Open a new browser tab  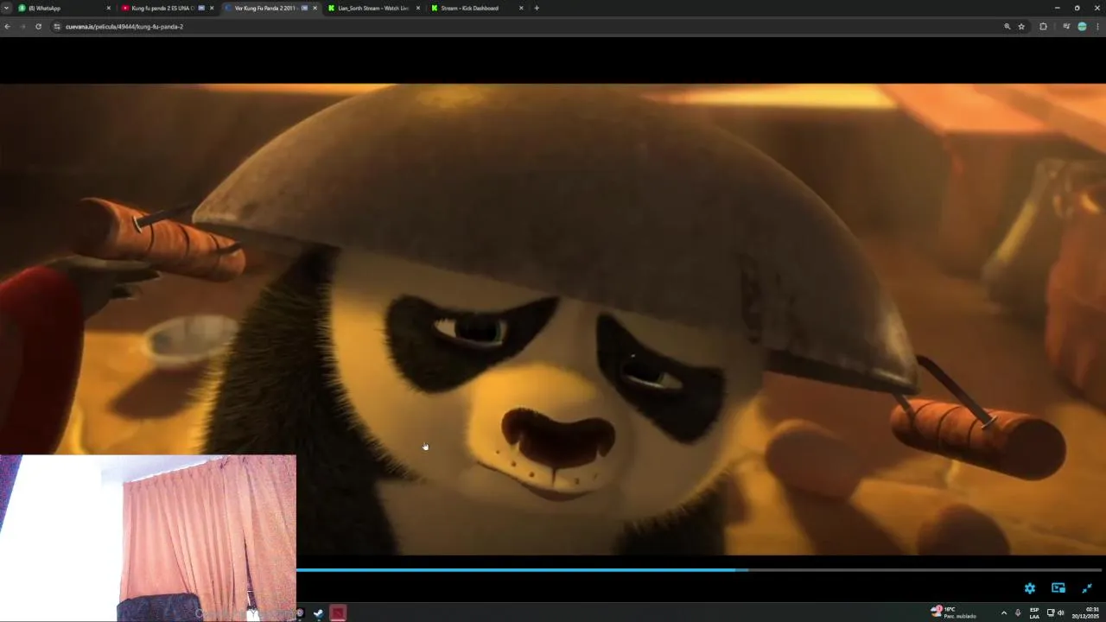coord(537,8)
